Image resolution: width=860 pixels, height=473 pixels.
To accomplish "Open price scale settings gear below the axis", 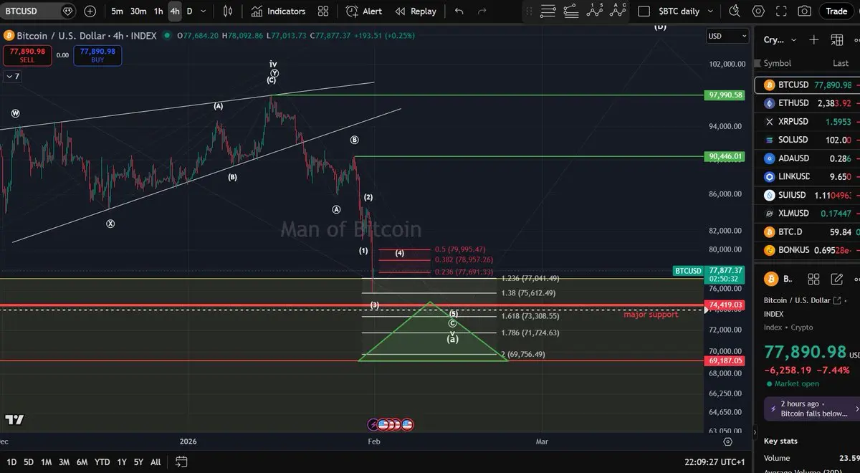I will (x=727, y=442).
